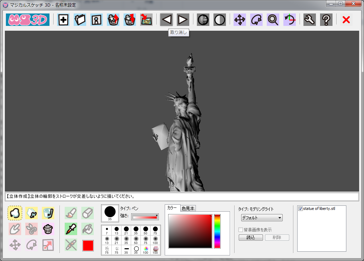Select the magnifier zoom view tool
Image resolution: width=364 pixels, height=261 pixels.
coord(273,20)
